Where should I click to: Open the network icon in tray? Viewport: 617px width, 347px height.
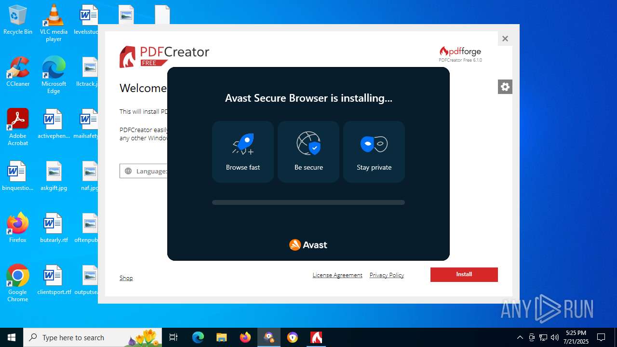(x=543, y=337)
